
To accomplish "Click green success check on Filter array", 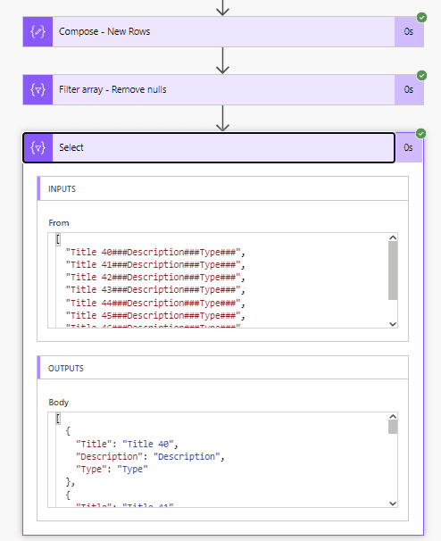I will tap(421, 75).
